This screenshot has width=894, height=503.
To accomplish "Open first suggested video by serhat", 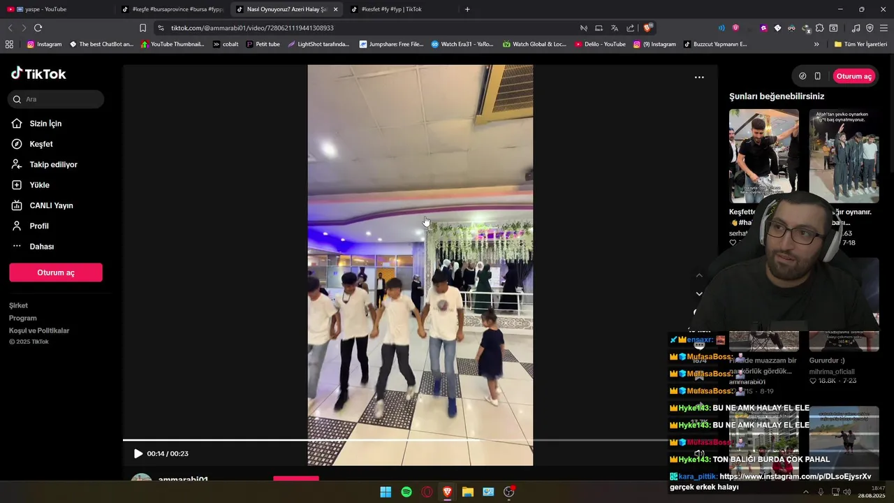I will coord(763,156).
